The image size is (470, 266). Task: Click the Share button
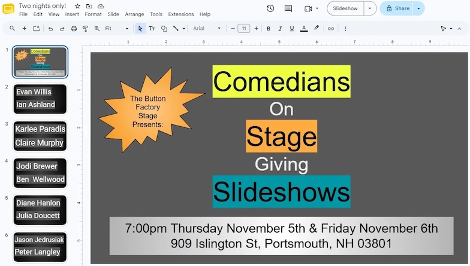tap(397, 8)
